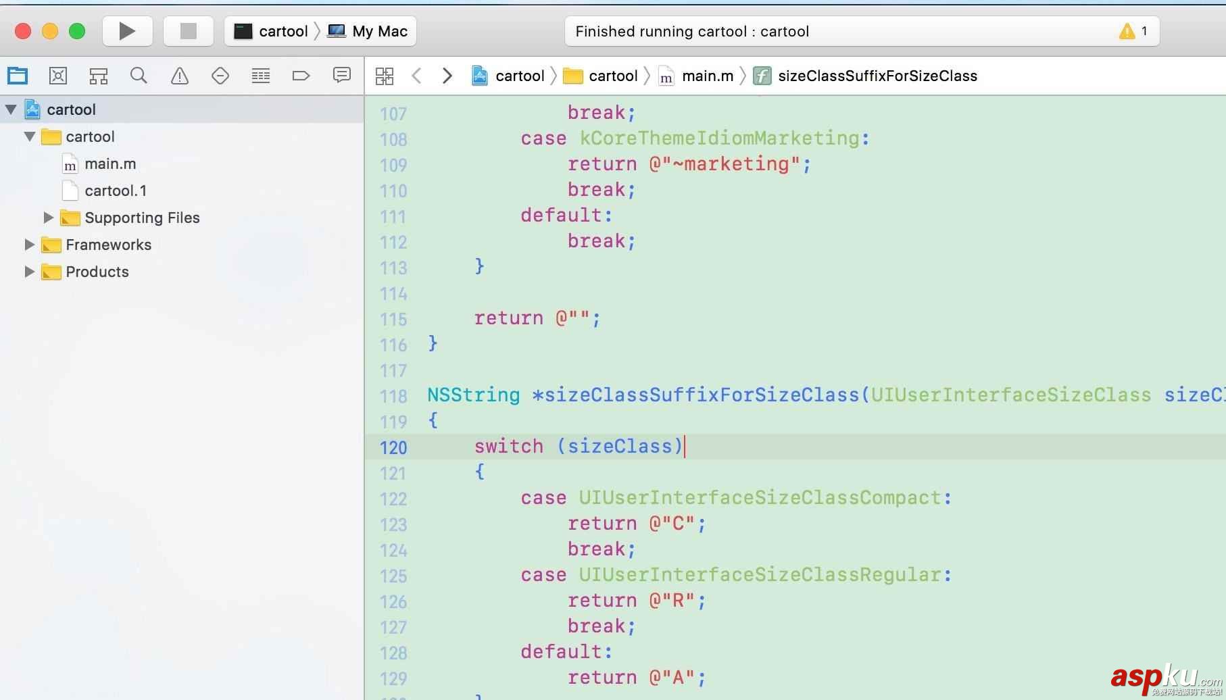This screenshot has width=1226, height=700.
Task: Click return @"" statement on line 115
Action: tap(537, 318)
